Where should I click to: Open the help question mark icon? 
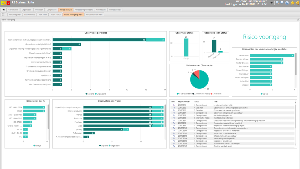(287, 2)
